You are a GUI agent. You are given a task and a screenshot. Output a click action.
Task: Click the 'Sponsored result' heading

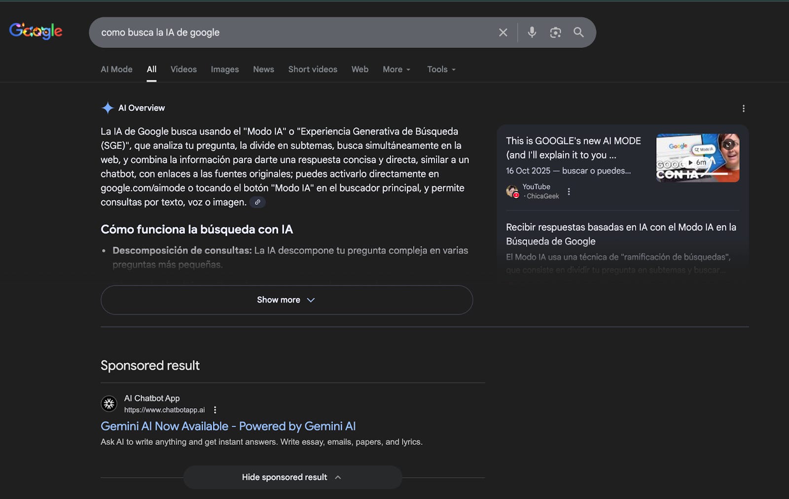[150, 365]
